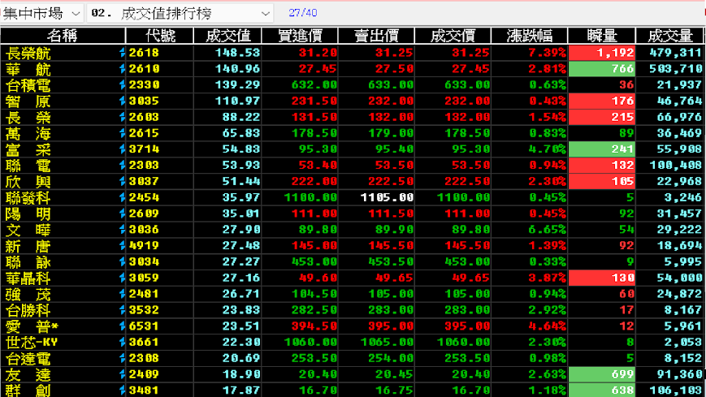Click the lightning icon next to 聯電

pyautogui.click(x=122, y=165)
